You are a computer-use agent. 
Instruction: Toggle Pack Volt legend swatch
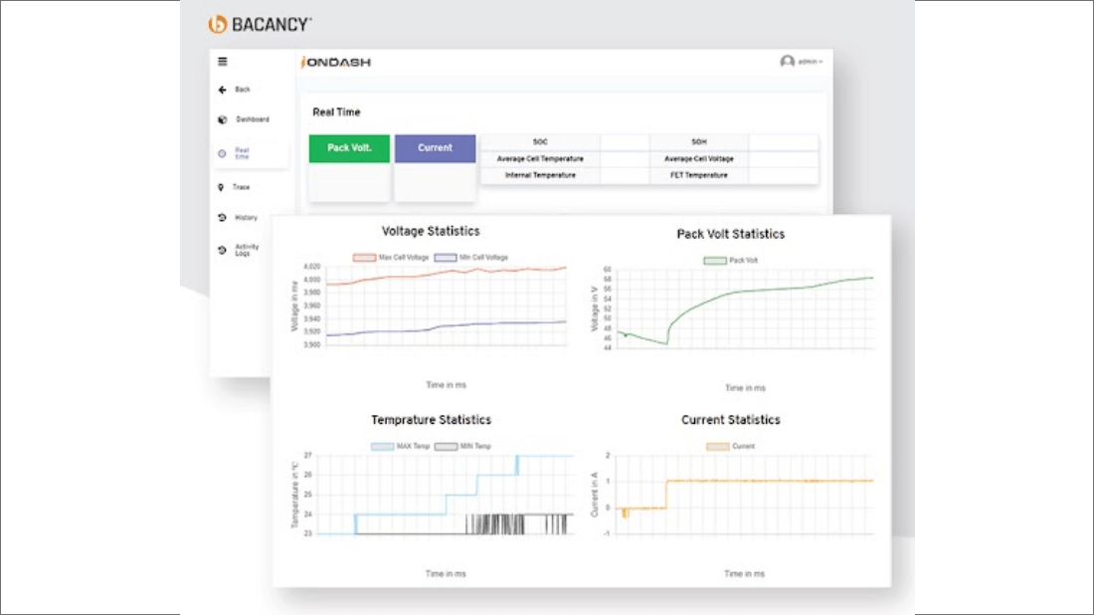(714, 261)
